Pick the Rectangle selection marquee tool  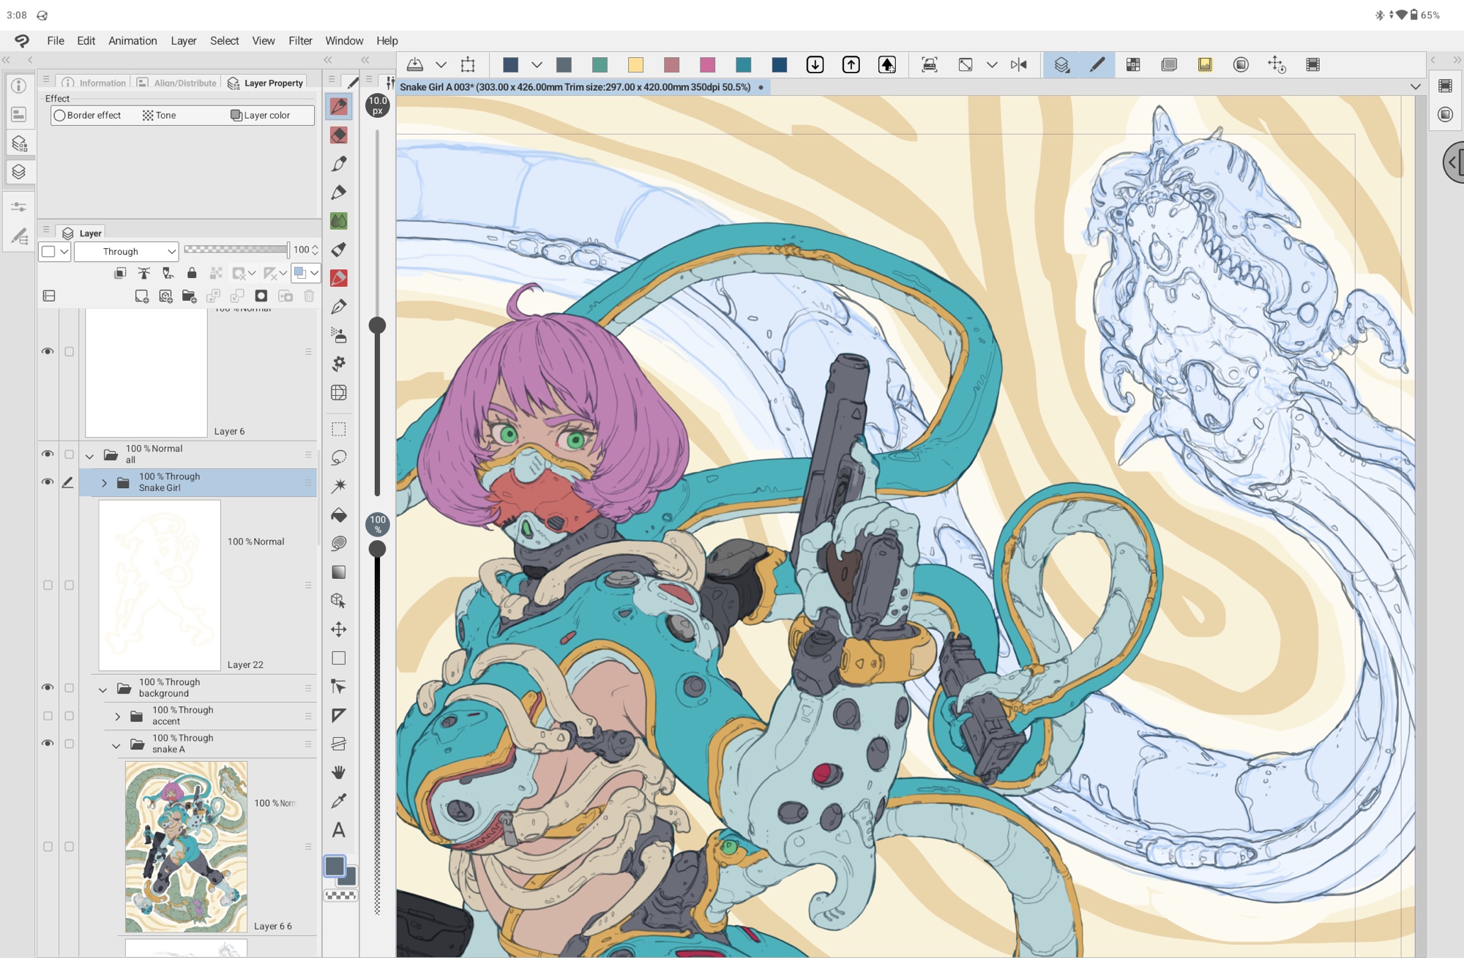[x=338, y=429]
